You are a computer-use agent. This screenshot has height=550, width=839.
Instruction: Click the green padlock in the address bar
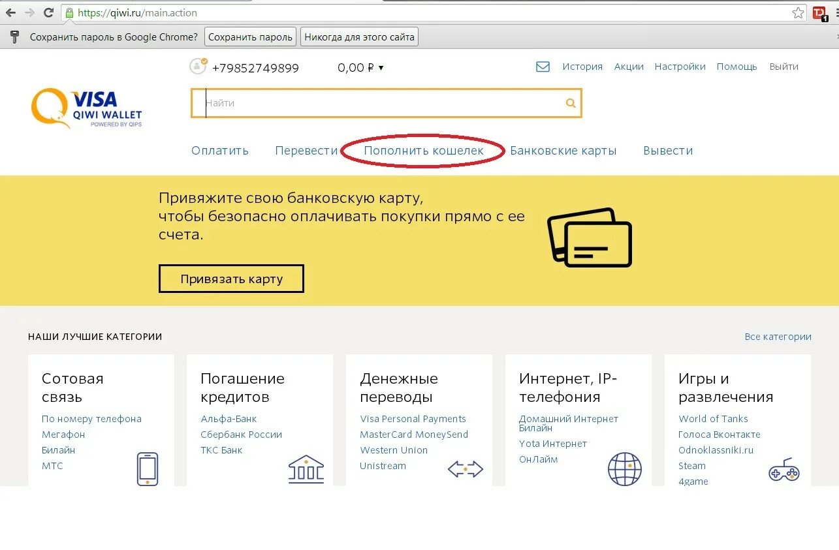click(69, 12)
